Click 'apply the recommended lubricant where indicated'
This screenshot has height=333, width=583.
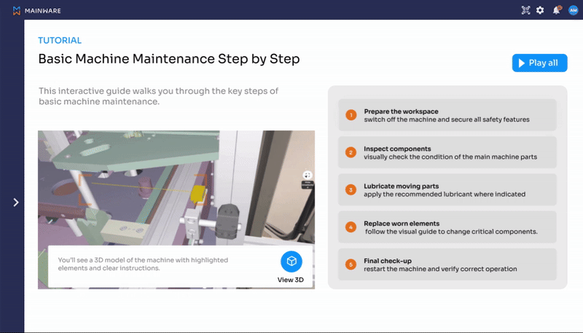tap(445, 195)
